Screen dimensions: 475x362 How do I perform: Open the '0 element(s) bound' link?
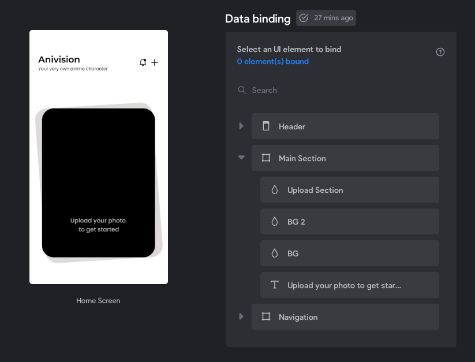coord(272,62)
